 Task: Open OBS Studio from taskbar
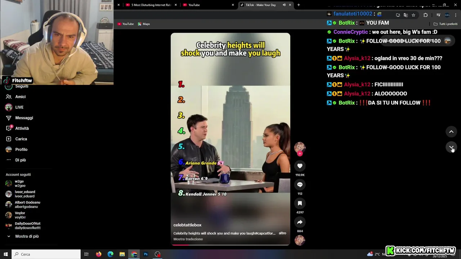[158, 254]
